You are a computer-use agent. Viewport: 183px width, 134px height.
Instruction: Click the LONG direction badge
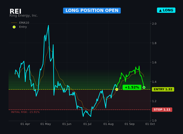point(166,10)
